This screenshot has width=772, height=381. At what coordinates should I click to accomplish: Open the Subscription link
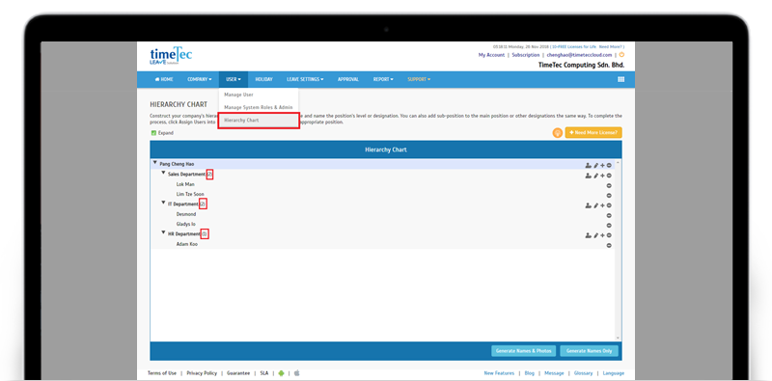[525, 55]
